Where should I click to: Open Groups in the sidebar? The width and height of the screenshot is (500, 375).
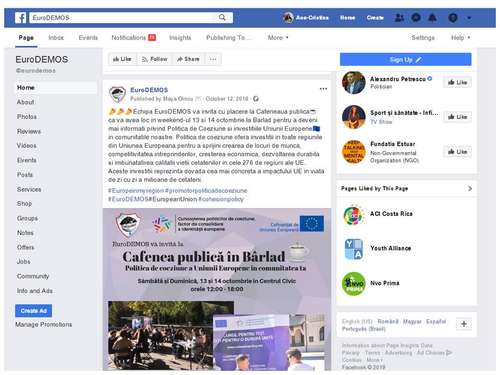(x=28, y=218)
